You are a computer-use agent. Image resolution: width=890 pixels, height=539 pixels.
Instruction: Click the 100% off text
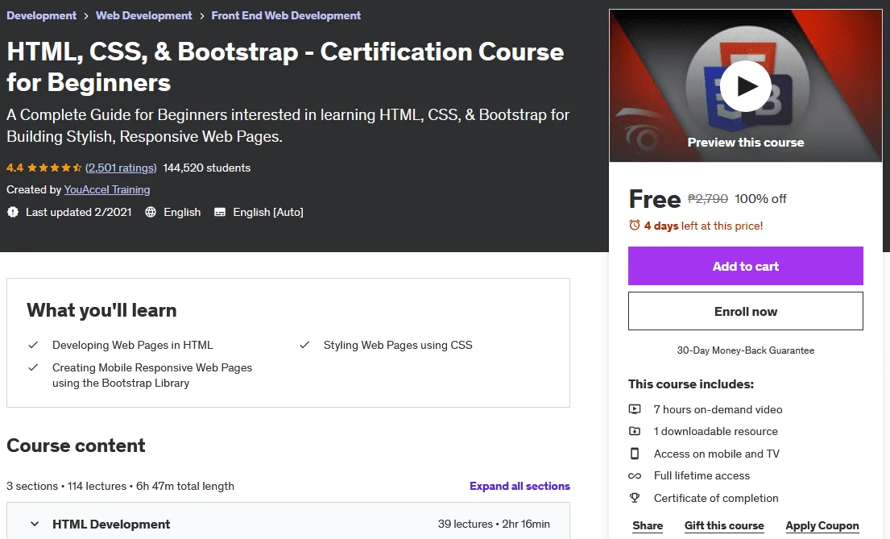pyautogui.click(x=760, y=199)
